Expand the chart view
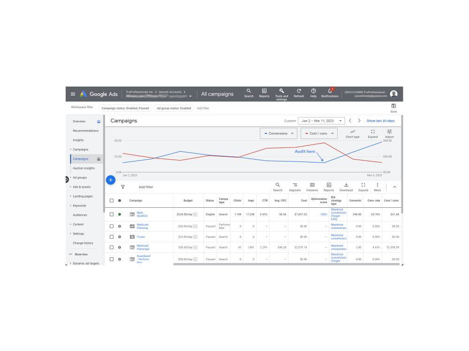Viewport: 469px width, 351px height. tap(373, 134)
